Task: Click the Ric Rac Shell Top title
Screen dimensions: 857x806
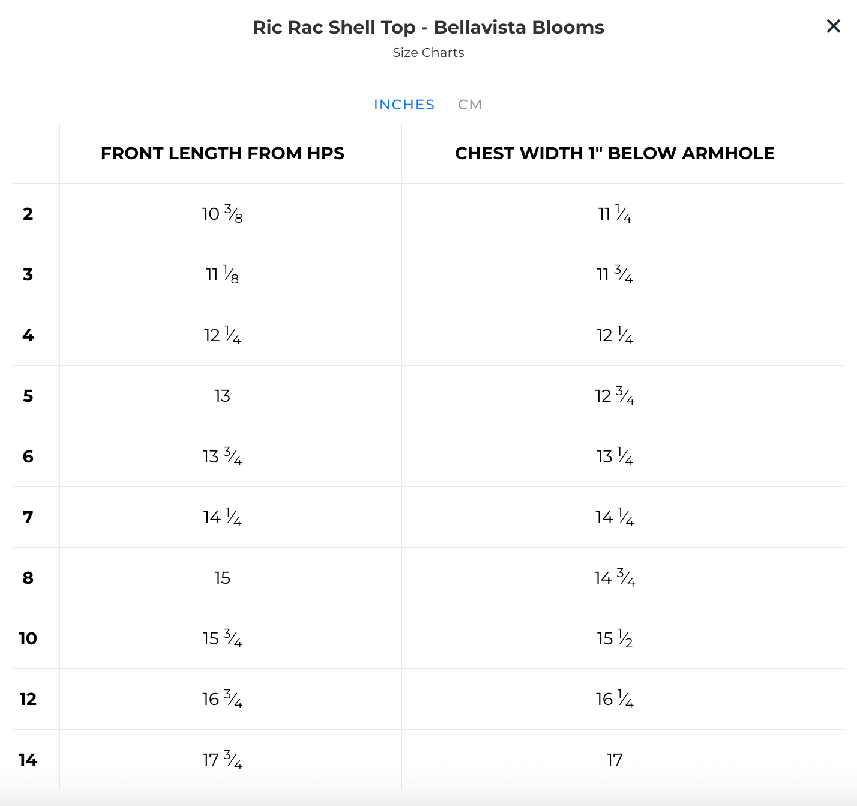Action: click(x=428, y=27)
